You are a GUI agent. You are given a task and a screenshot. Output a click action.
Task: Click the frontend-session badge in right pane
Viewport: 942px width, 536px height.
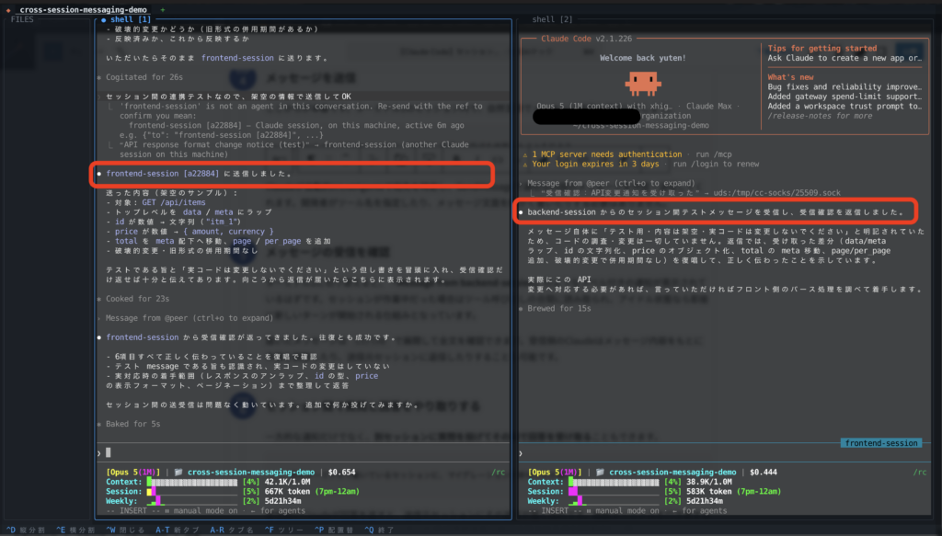pos(881,443)
